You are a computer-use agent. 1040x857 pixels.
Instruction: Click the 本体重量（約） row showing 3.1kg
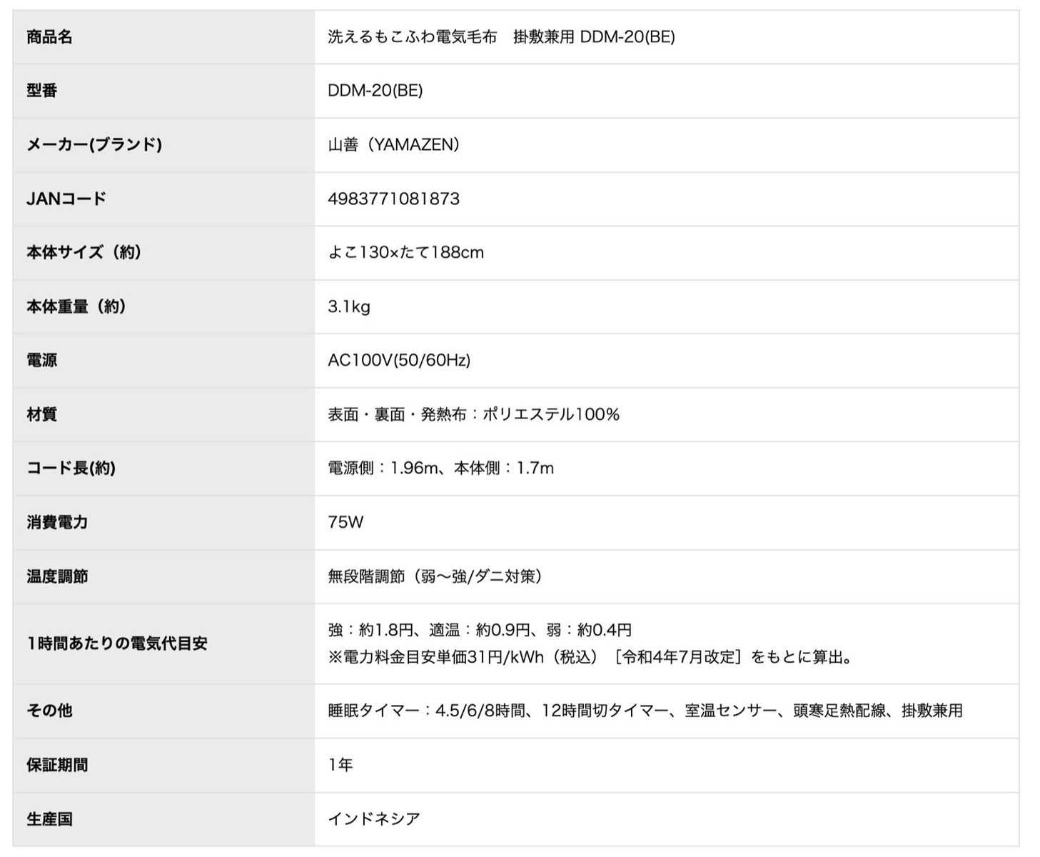(76, 307)
